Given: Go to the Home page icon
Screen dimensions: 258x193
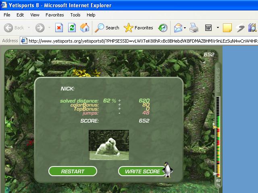Looking at the screenshot, I should 85,28.
